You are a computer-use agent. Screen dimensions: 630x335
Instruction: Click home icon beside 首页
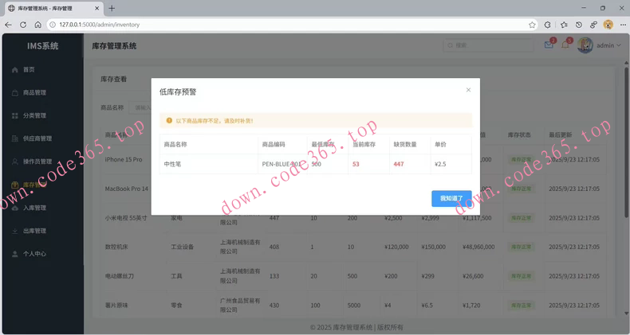click(15, 70)
